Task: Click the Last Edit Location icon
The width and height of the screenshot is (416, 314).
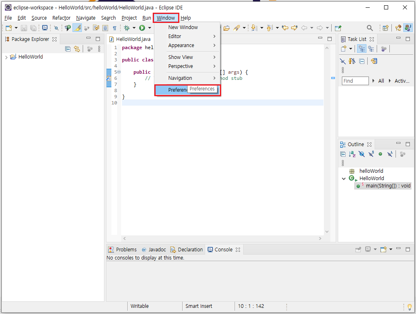Action: tap(285, 28)
